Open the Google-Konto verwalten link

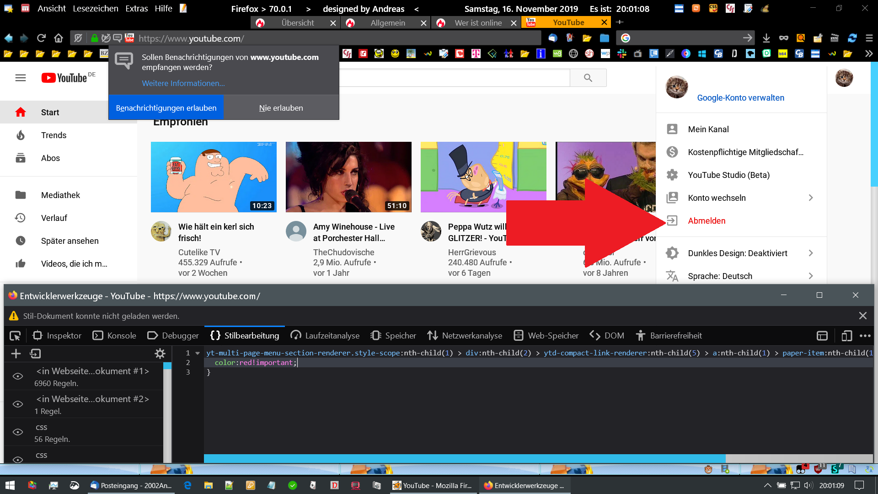(x=740, y=98)
